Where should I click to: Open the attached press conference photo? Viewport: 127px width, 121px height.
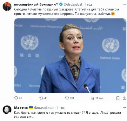tap(70, 56)
